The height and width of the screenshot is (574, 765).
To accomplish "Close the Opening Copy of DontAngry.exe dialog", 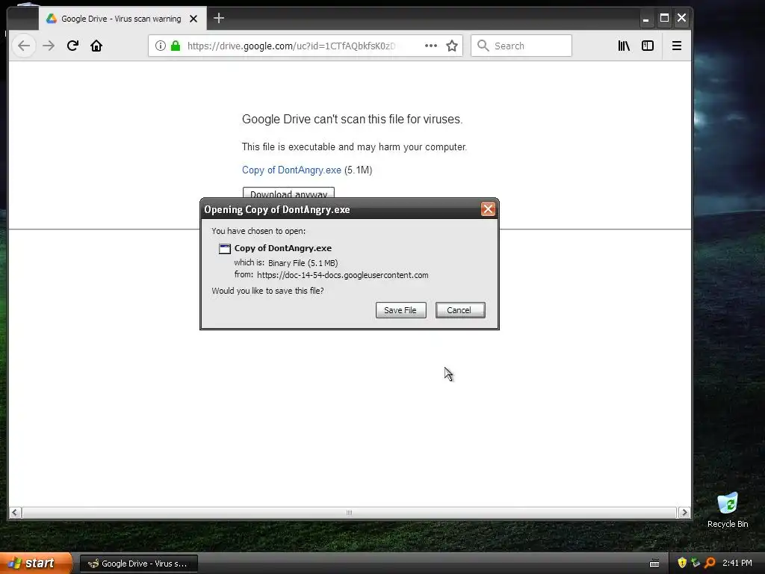I will 488,209.
